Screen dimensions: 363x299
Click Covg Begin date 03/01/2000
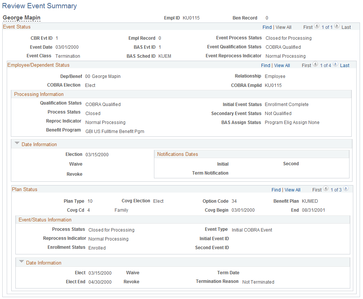click(243, 210)
